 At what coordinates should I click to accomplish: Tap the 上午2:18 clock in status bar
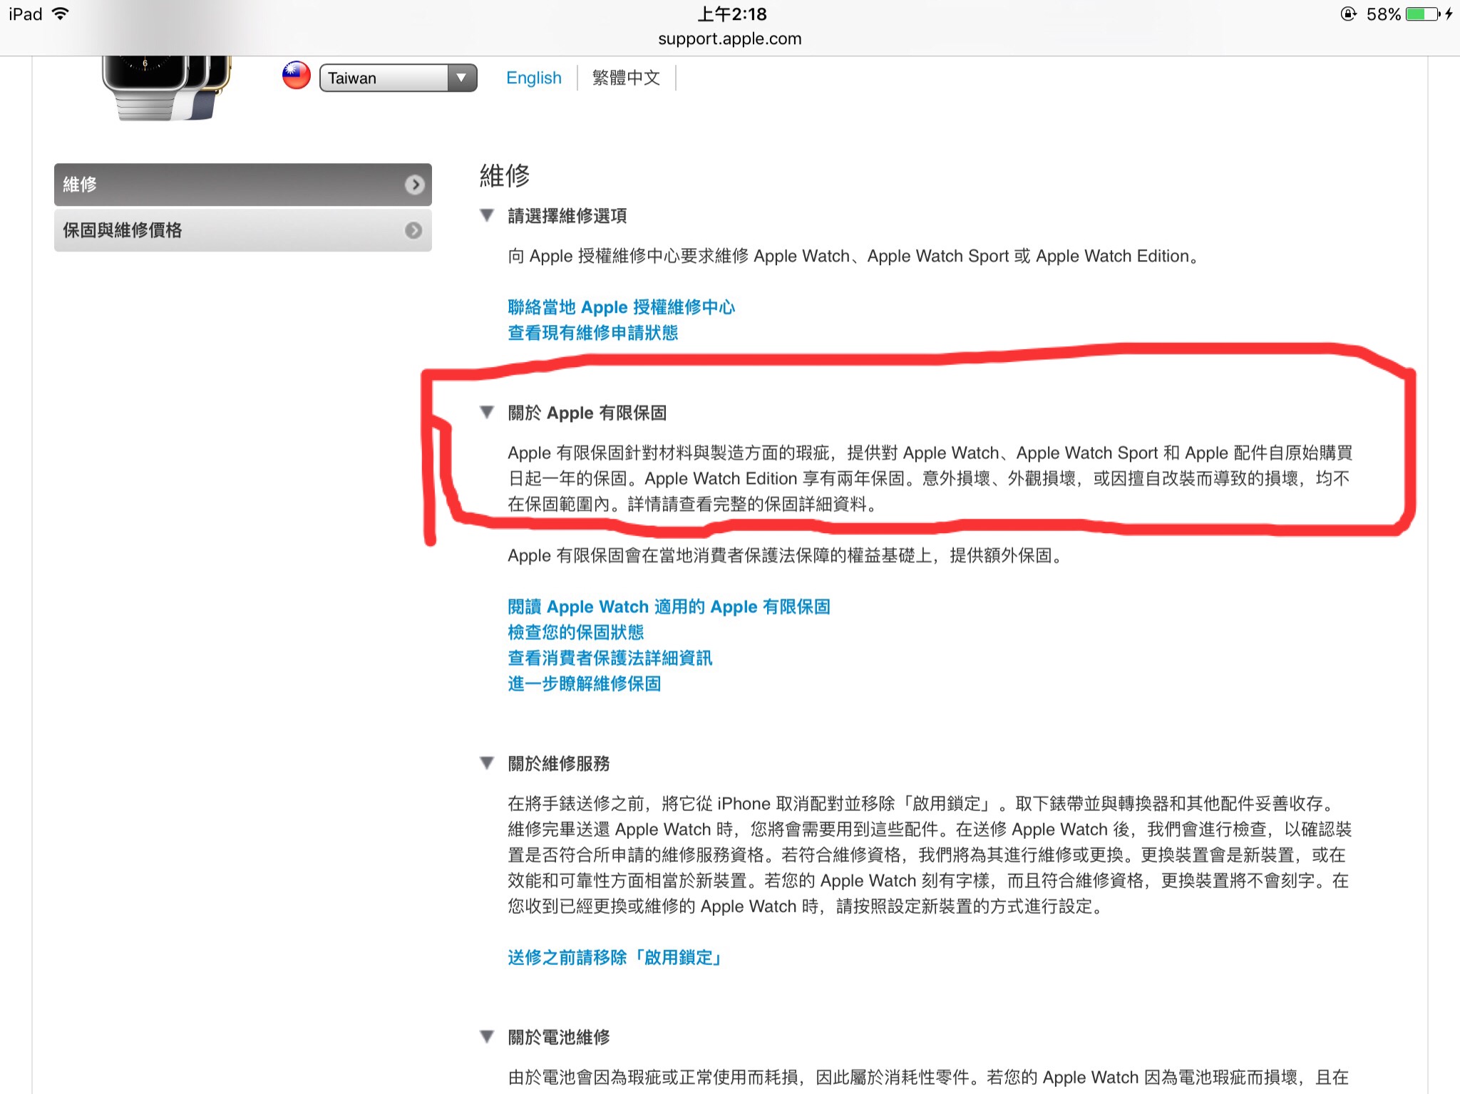[x=732, y=14]
